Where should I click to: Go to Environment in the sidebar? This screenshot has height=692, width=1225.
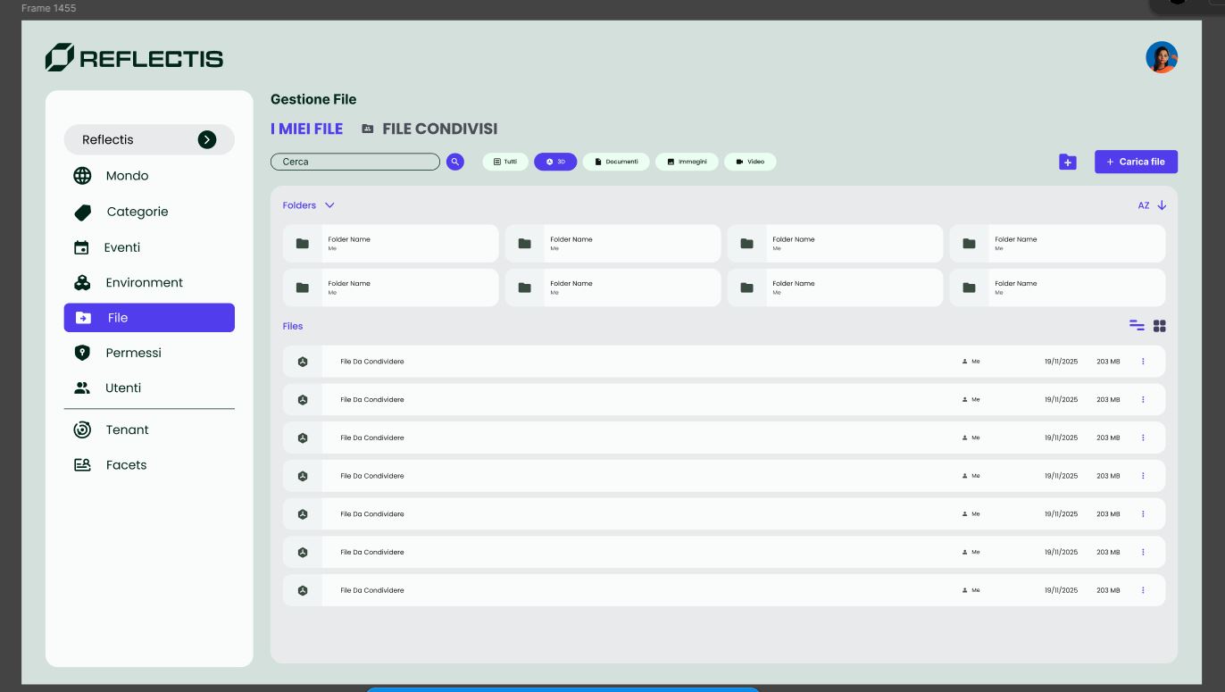[x=144, y=282]
